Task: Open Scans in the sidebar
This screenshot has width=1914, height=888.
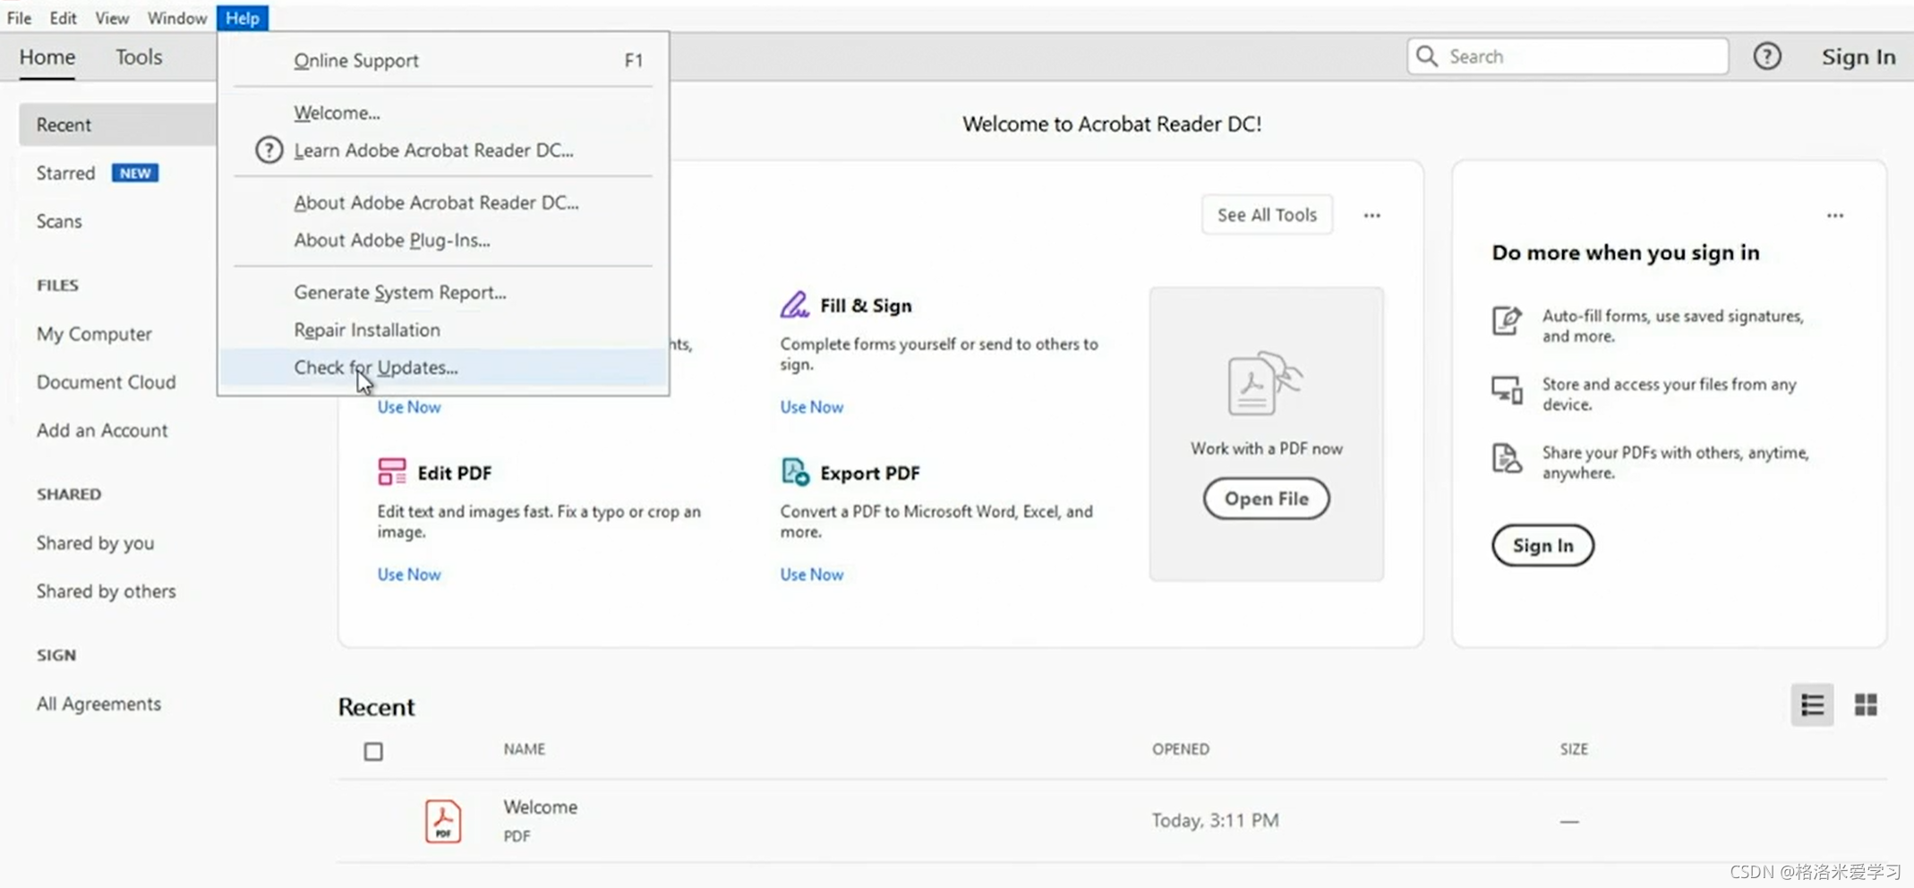Action: pos(59,221)
